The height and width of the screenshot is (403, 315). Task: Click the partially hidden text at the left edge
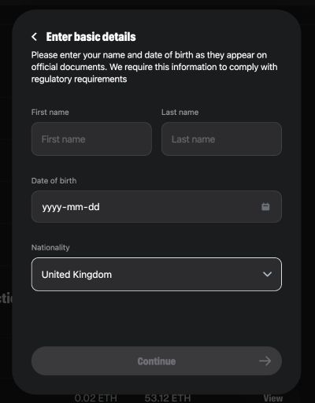(6, 298)
